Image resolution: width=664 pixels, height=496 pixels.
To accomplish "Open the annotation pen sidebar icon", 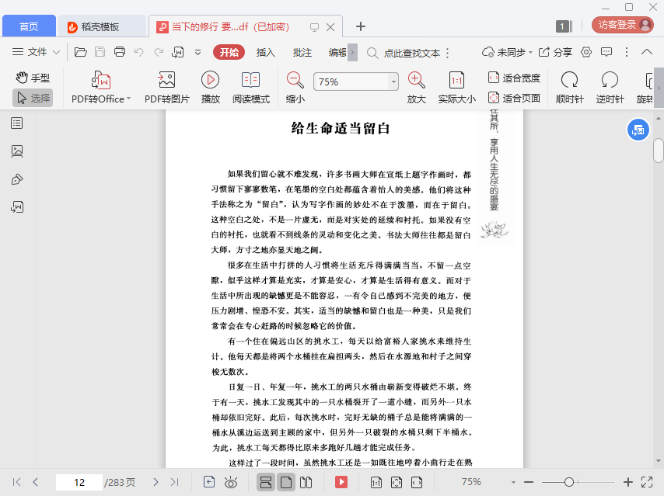I will [x=17, y=179].
